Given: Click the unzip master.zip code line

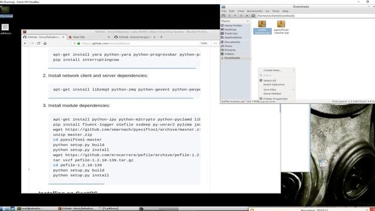Looking at the screenshot, I should coord(73,135).
